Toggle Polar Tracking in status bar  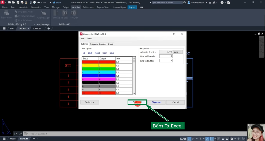pyautogui.click(x=193, y=139)
